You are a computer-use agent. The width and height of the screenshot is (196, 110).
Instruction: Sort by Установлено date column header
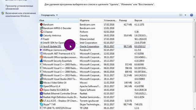[x=110, y=20]
